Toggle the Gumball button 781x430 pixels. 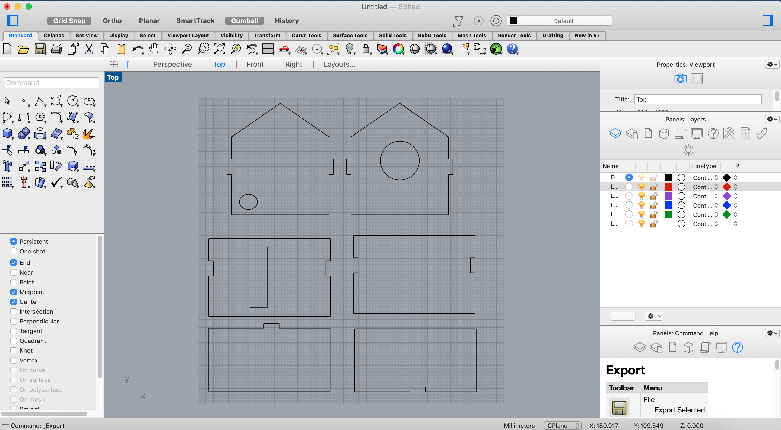pos(244,21)
